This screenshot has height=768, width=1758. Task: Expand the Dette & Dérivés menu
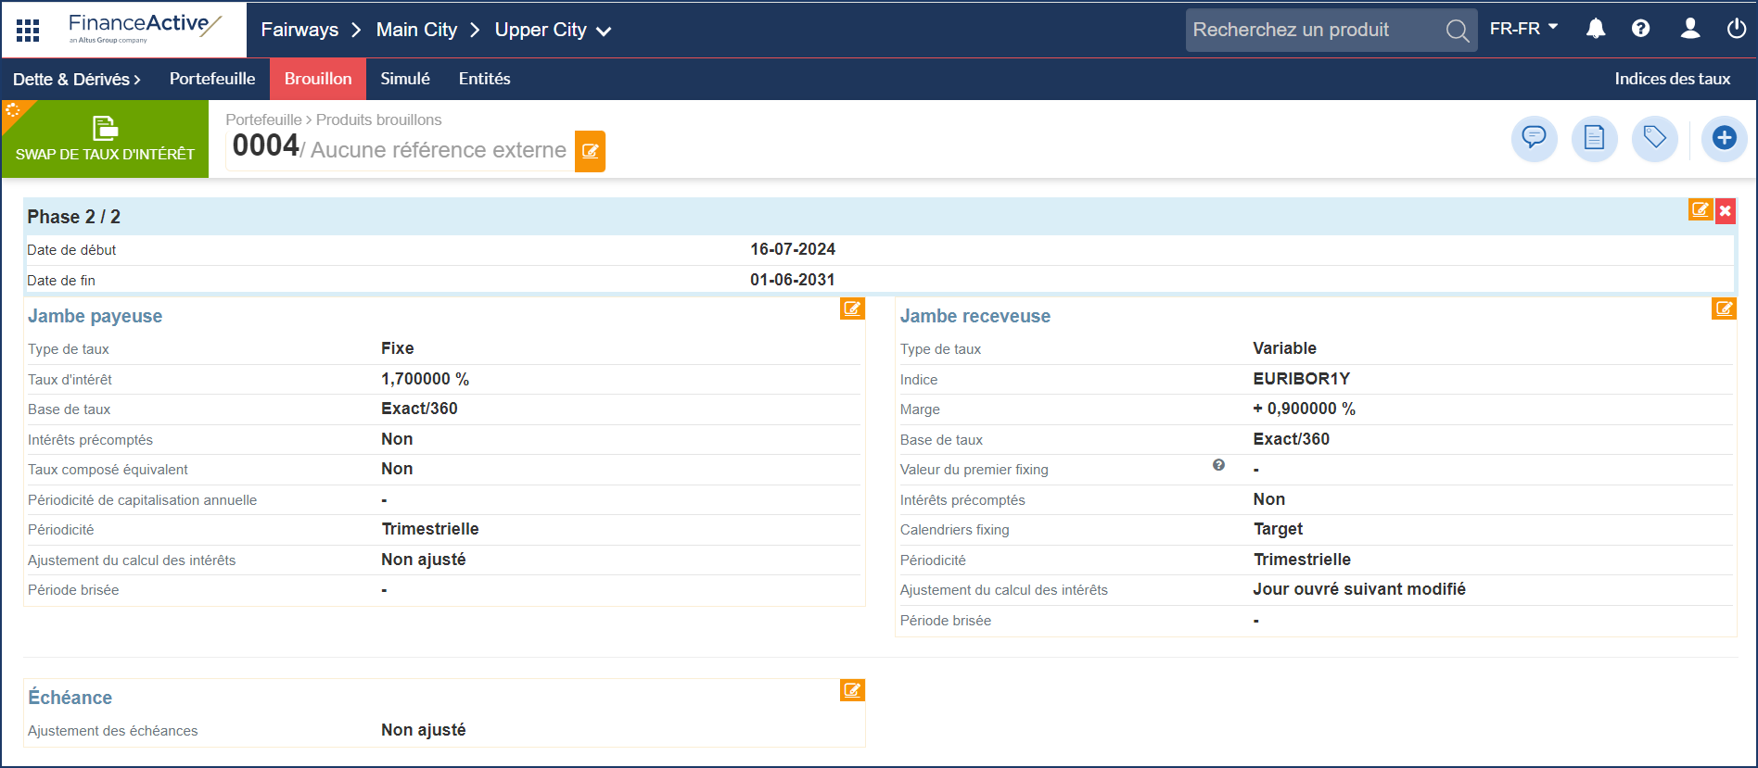tap(77, 80)
